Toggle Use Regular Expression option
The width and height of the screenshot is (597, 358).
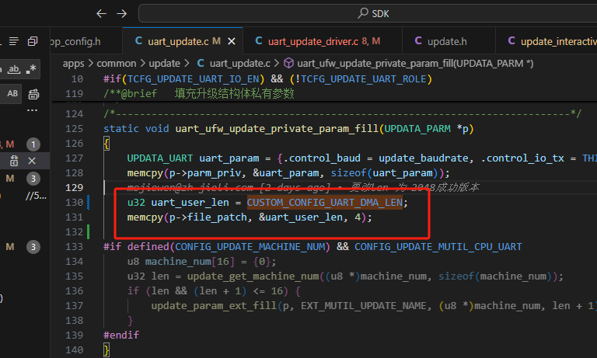[x=31, y=69]
